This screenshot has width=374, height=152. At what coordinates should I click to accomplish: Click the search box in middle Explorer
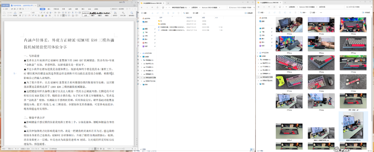pos(241,7)
